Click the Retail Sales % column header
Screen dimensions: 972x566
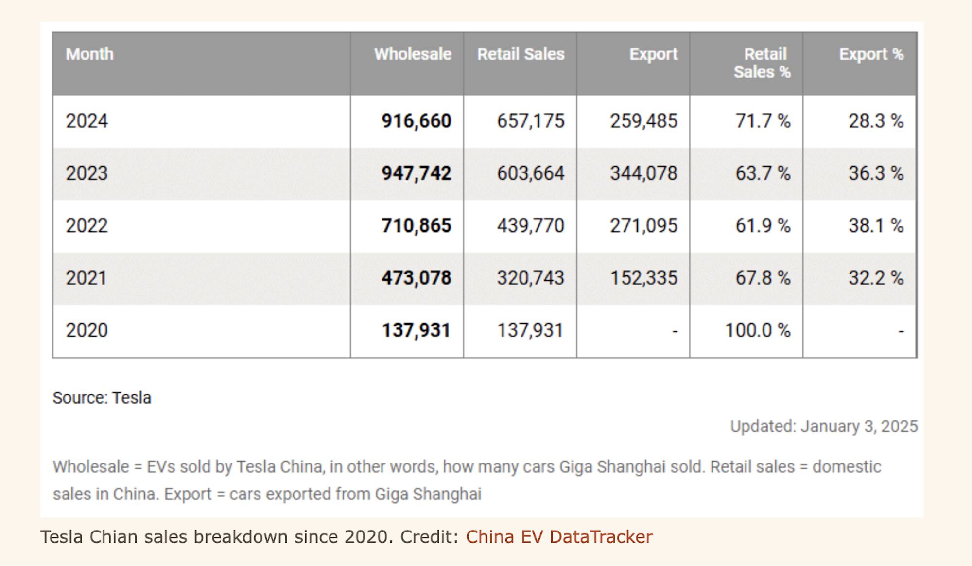[x=762, y=63]
